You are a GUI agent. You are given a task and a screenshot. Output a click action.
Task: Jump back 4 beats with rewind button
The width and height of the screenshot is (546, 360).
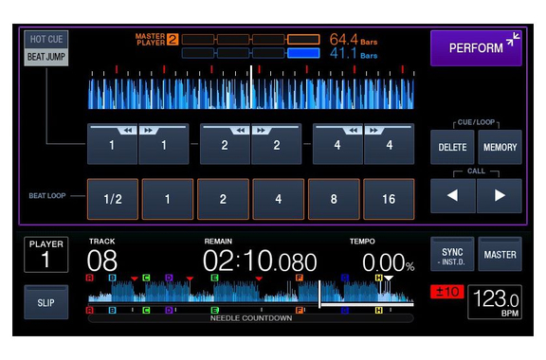click(x=337, y=144)
